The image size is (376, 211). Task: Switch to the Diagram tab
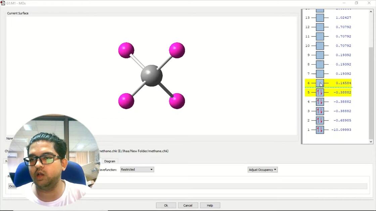point(109,161)
